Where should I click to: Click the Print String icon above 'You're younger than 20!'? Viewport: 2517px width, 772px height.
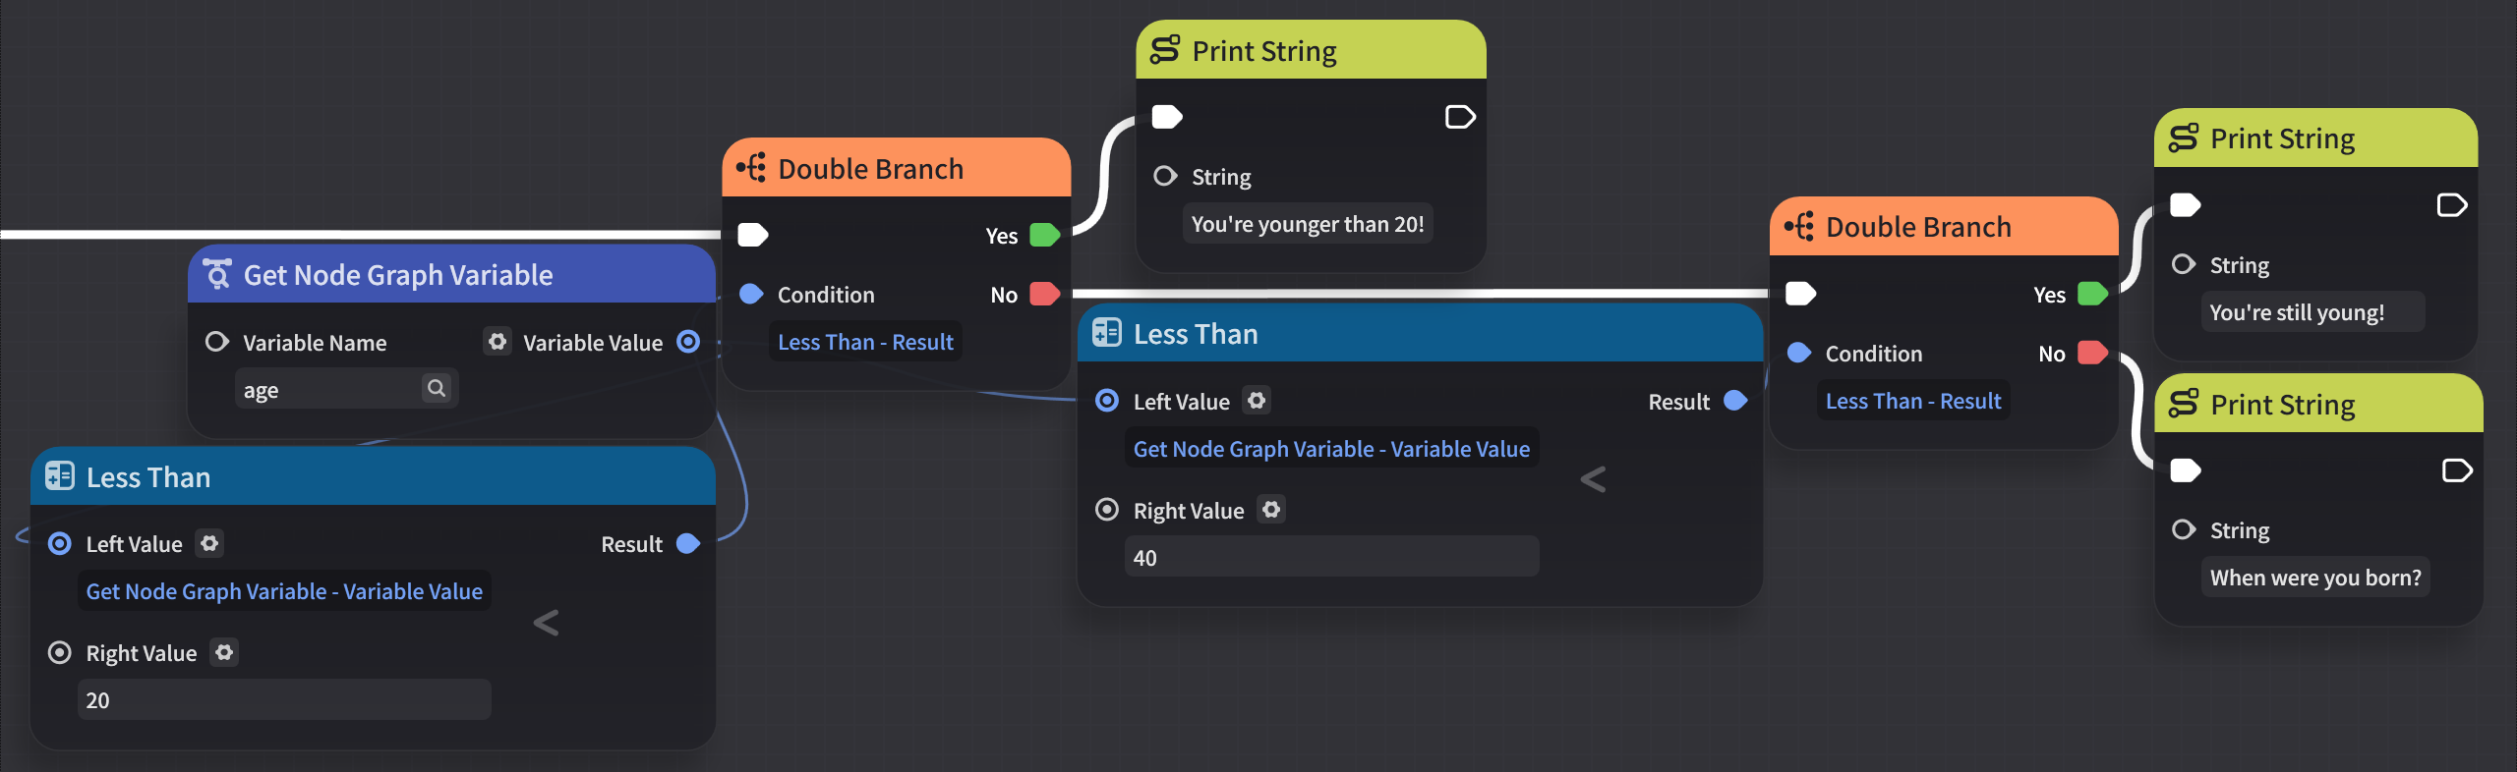(x=1165, y=50)
